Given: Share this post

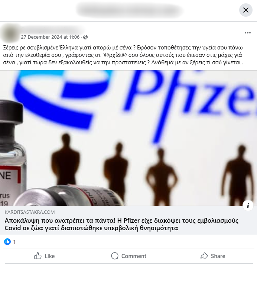Looking at the screenshot, I should point(213,256).
